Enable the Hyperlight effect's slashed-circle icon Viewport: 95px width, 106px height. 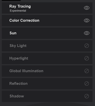87,58
